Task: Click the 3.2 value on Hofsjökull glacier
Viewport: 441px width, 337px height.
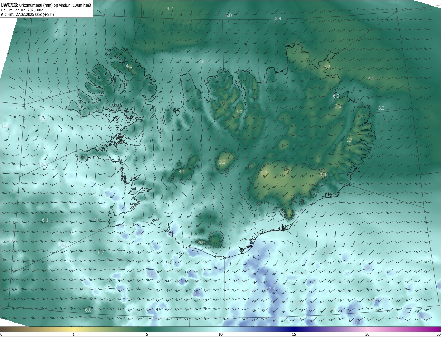Action: coord(222,162)
